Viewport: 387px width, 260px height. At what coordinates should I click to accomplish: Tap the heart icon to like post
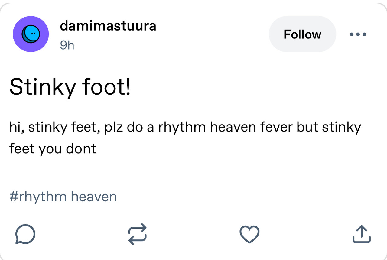click(x=249, y=234)
